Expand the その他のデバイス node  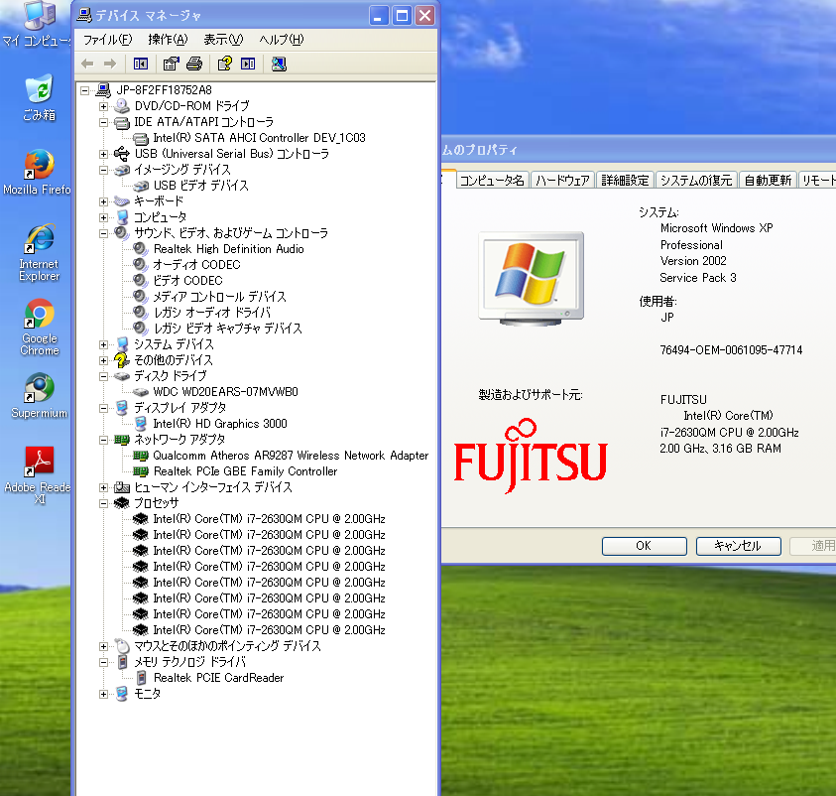(103, 360)
